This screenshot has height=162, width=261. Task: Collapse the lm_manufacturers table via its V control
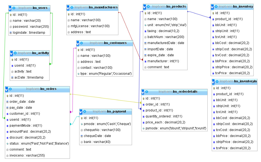point(68,8)
